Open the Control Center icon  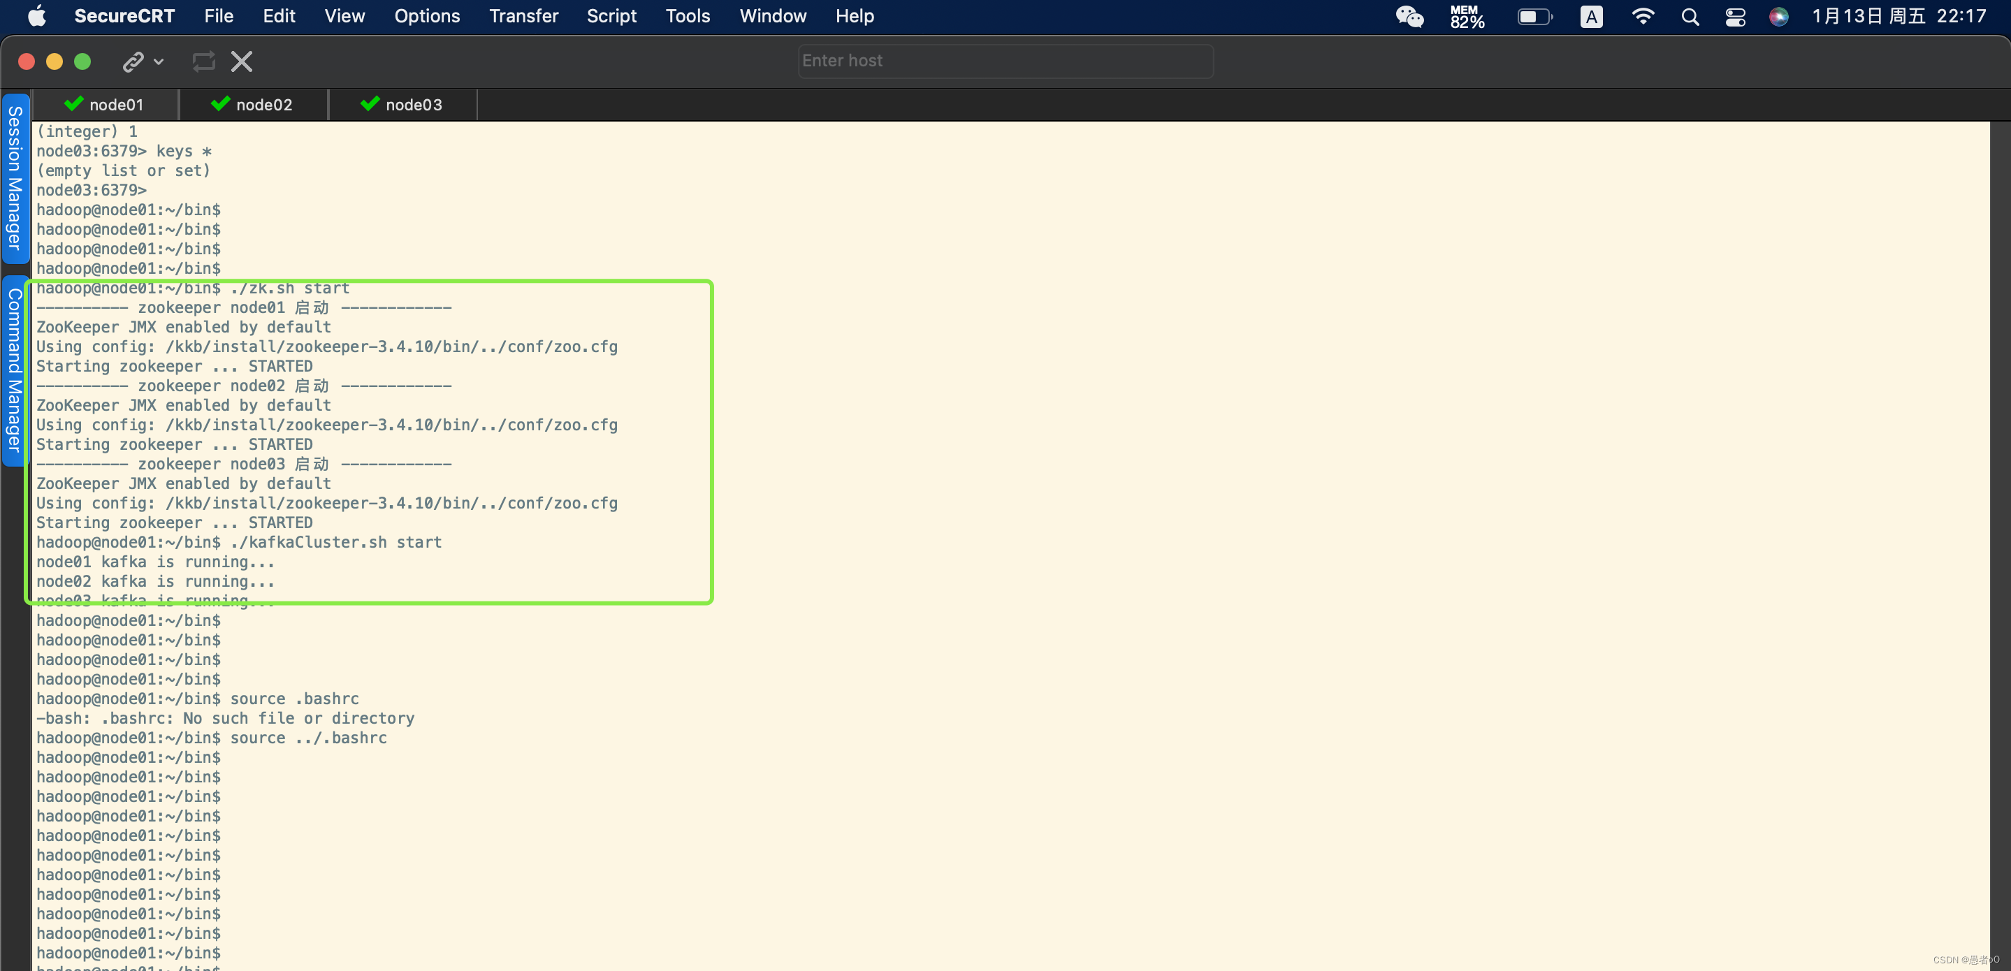tap(1734, 16)
